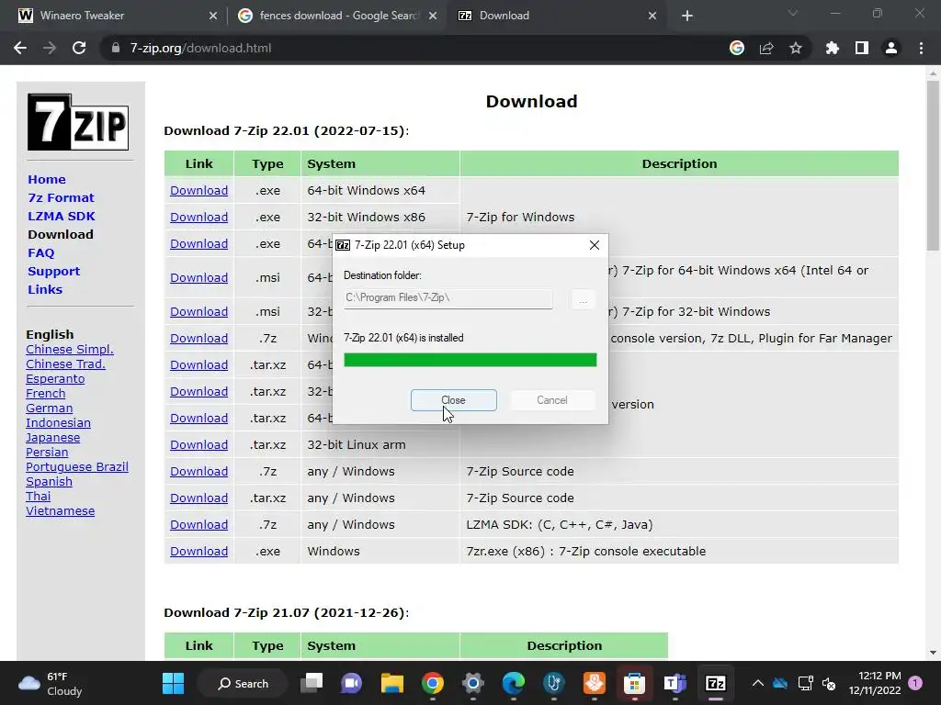This screenshot has width=941, height=705.
Task: Switch language to Portuguese Brazil
Action: tap(77, 467)
